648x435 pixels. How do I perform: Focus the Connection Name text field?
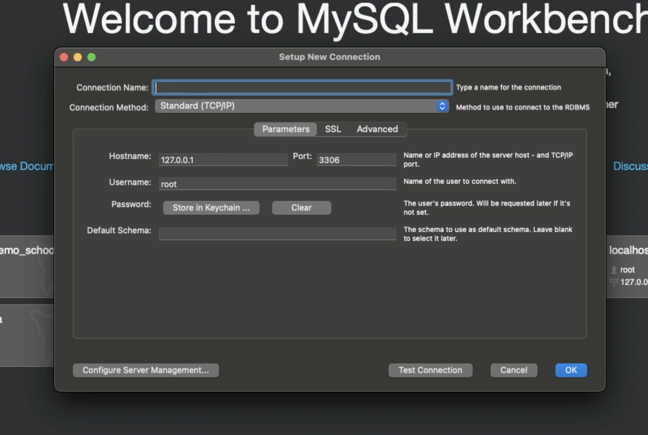302,87
